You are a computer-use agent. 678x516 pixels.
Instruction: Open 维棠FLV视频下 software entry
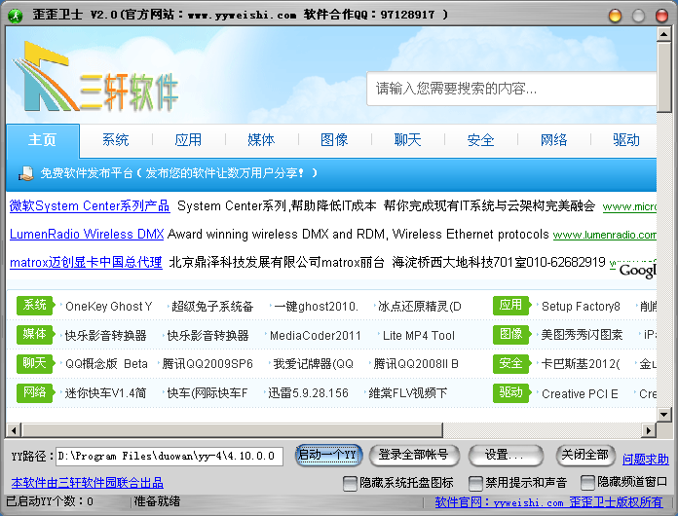tap(408, 393)
